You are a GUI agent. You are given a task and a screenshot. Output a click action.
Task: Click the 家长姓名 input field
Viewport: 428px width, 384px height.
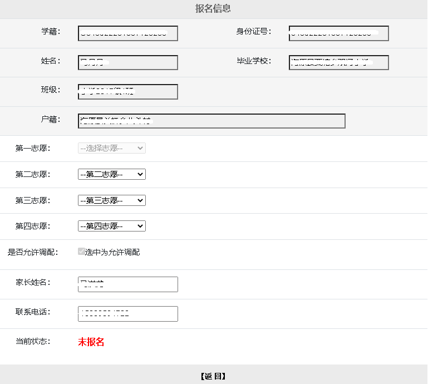click(128, 284)
